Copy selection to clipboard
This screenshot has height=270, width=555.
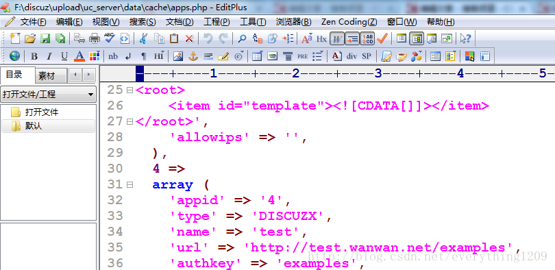[x=159, y=38]
